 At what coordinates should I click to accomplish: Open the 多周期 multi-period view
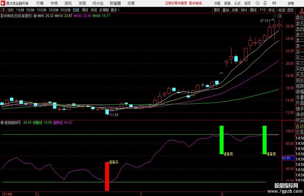pyautogui.click(x=104, y=10)
